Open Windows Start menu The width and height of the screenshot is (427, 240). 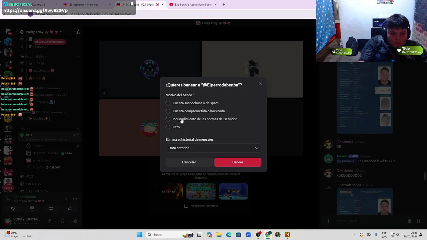click(140, 235)
